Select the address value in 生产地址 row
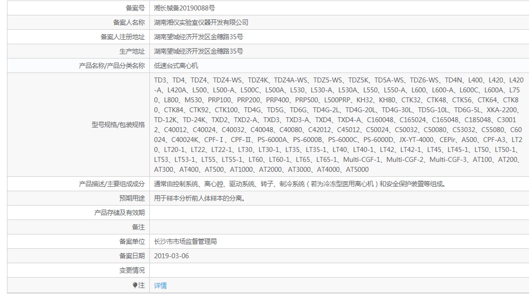 [x=199, y=52]
